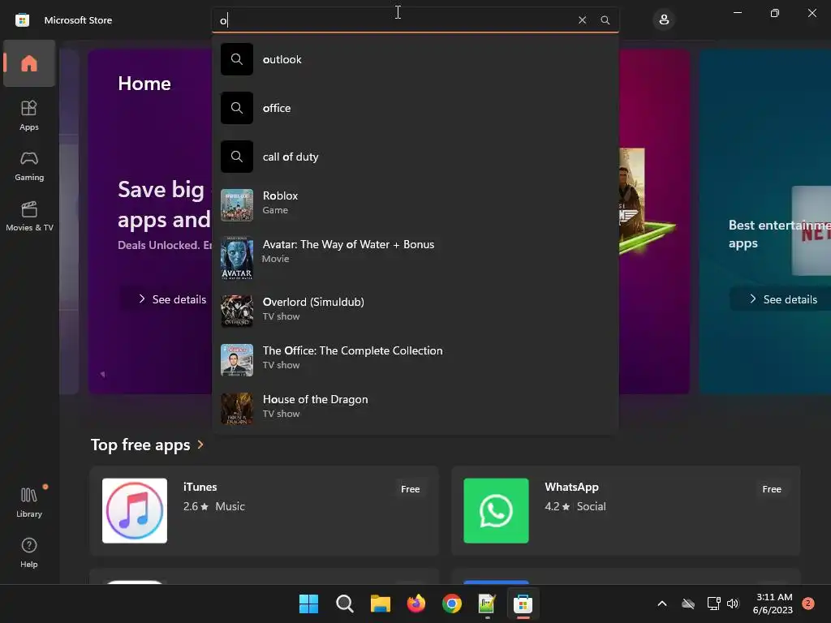Go to previous banner slide arrow

pyautogui.click(x=102, y=374)
